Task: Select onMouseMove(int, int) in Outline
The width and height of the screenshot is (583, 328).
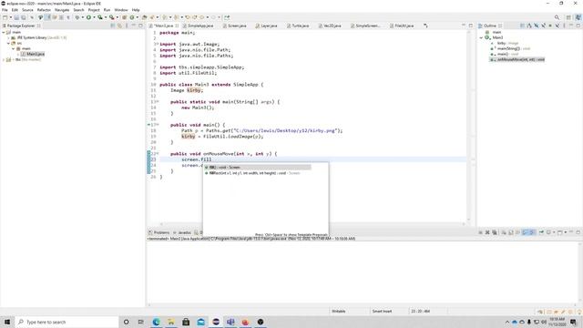Action: pyautogui.click(x=517, y=59)
